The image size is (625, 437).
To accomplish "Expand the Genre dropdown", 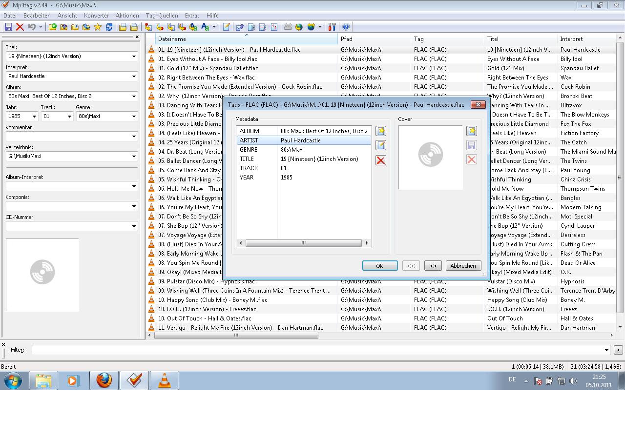I will click(x=134, y=117).
